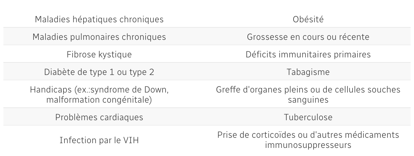Viewport: 414px width, 156px height.
Task: Click the word 'sanguines'
Action: click(308, 99)
